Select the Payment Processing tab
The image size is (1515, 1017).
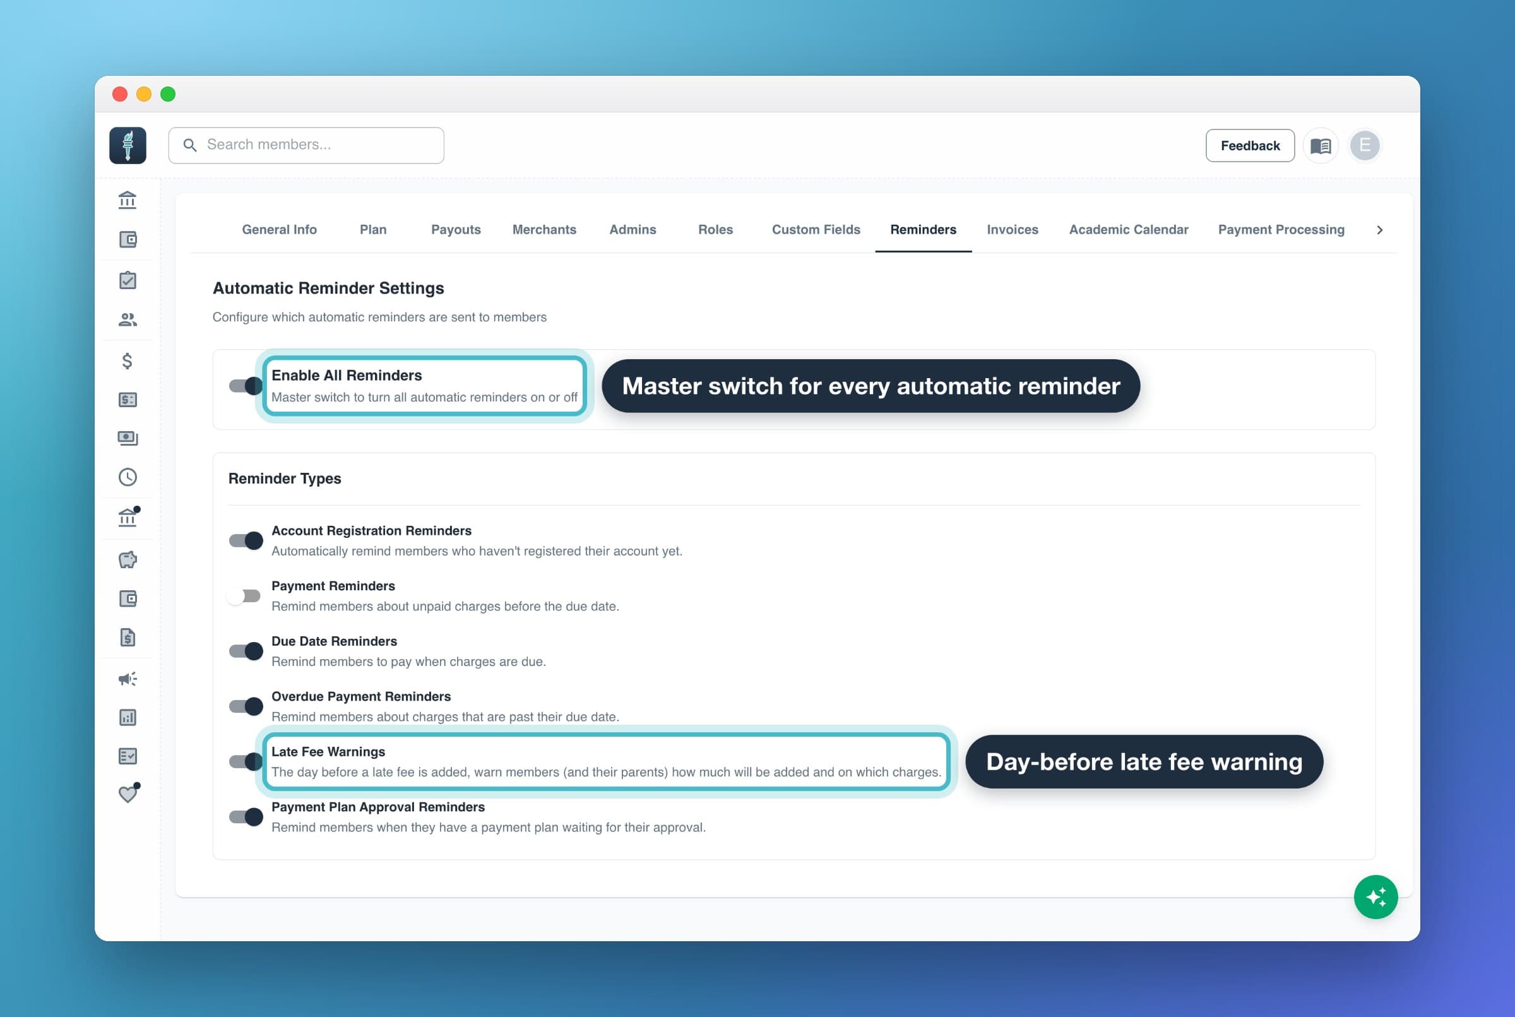click(1281, 230)
